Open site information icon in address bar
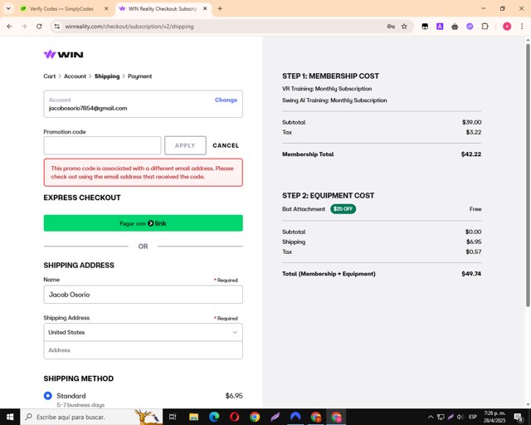Screen dimensions: 531x425 [57, 27]
